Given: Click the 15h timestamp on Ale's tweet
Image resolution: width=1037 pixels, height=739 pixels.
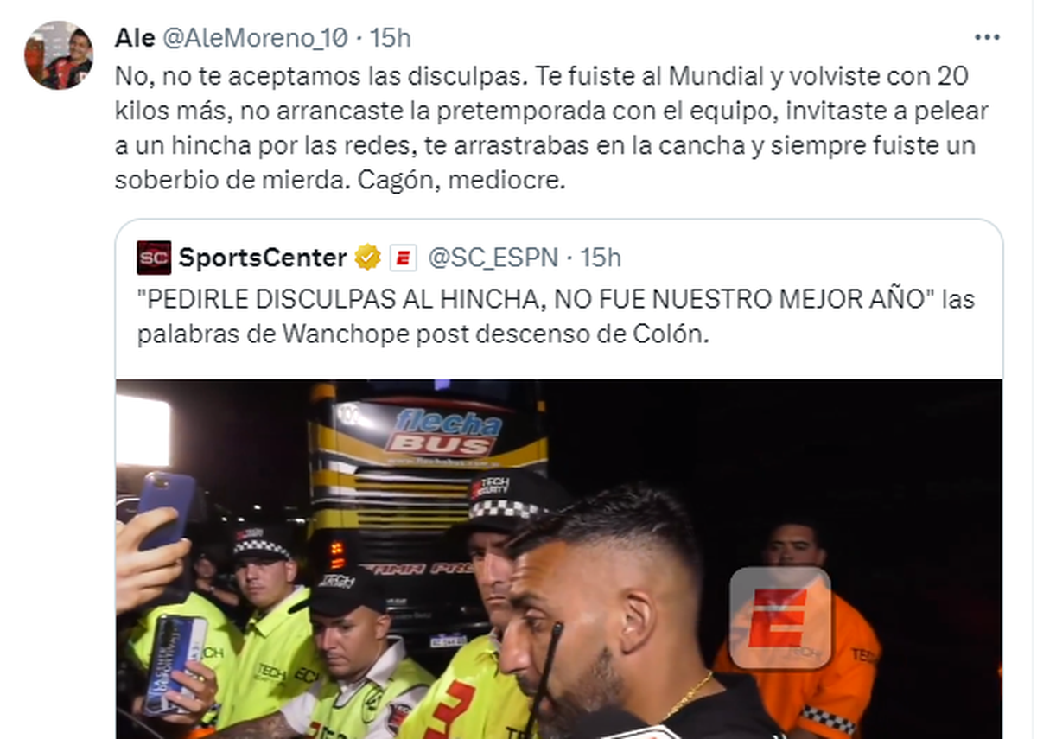Looking at the screenshot, I should tap(390, 37).
